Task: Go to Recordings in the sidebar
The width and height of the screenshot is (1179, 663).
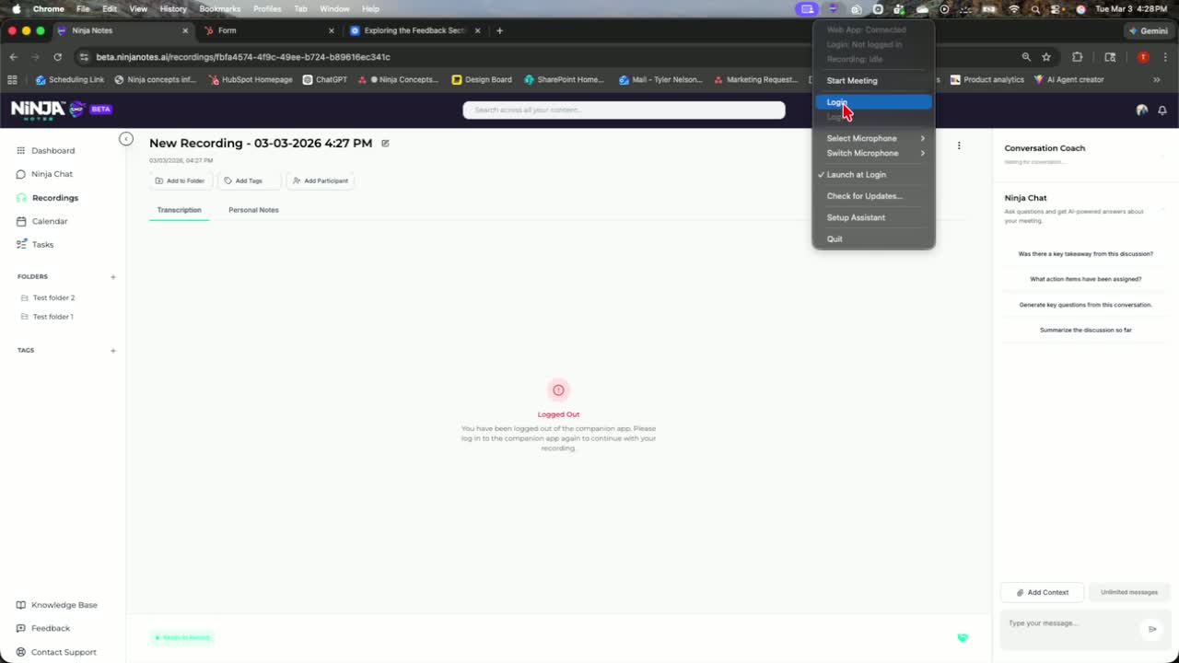Action: pos(48,198)
